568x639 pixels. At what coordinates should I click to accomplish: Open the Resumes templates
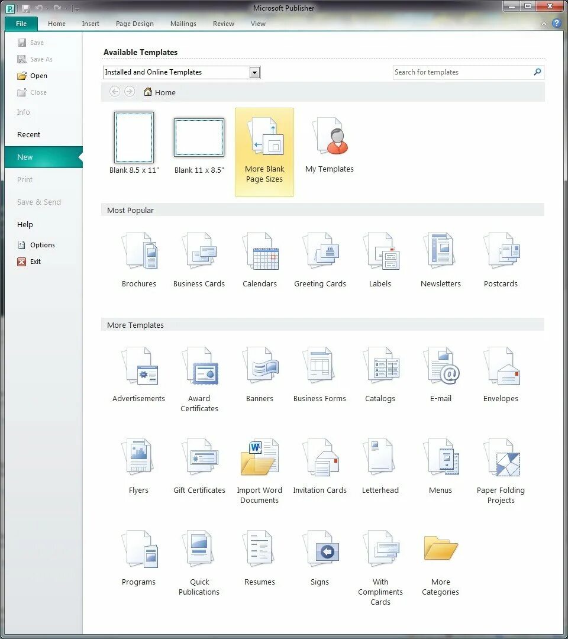260,559
